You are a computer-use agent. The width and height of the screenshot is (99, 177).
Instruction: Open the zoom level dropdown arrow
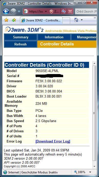90,172
